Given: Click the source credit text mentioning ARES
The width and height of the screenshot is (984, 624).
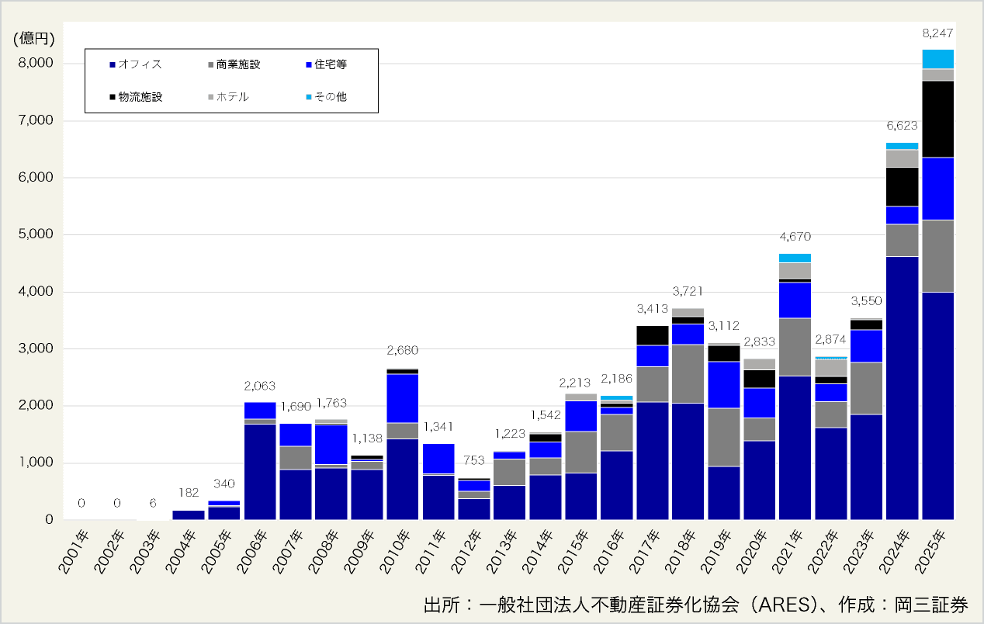Looking at the screenshot, I should point(695,604).
